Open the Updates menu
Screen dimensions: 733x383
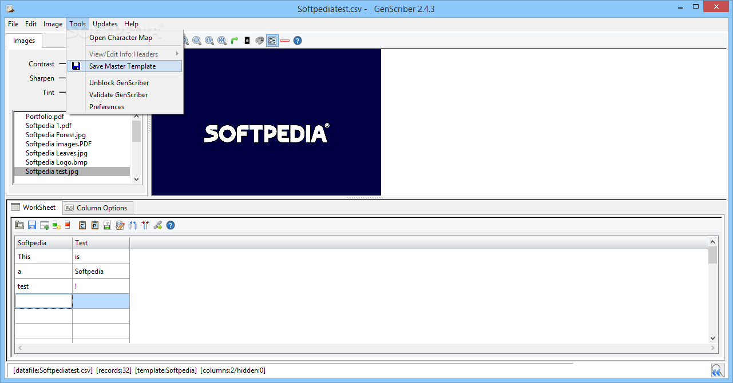pos(105,24)
